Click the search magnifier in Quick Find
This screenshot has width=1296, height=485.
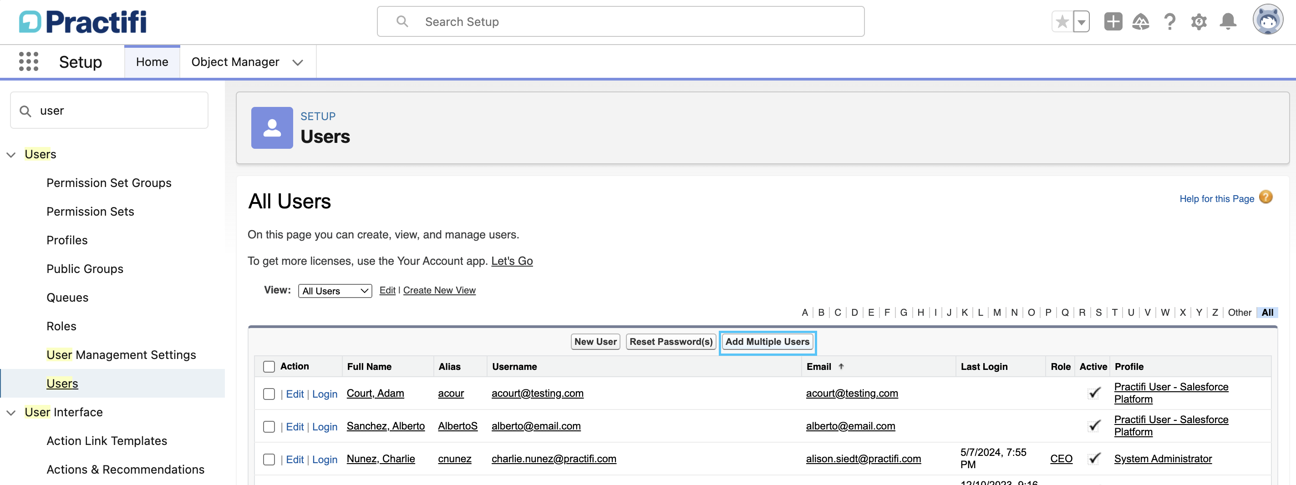pos(25,111)
